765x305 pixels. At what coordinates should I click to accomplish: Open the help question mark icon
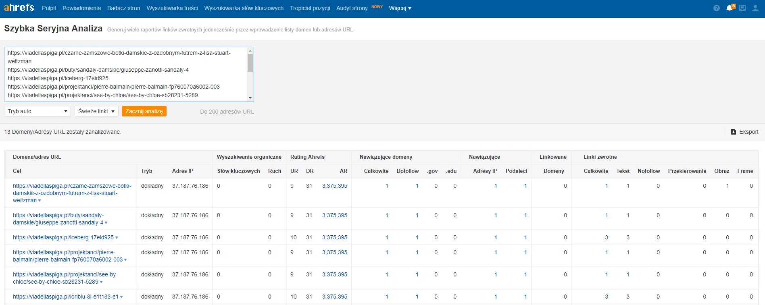click(x=716, y=8)
